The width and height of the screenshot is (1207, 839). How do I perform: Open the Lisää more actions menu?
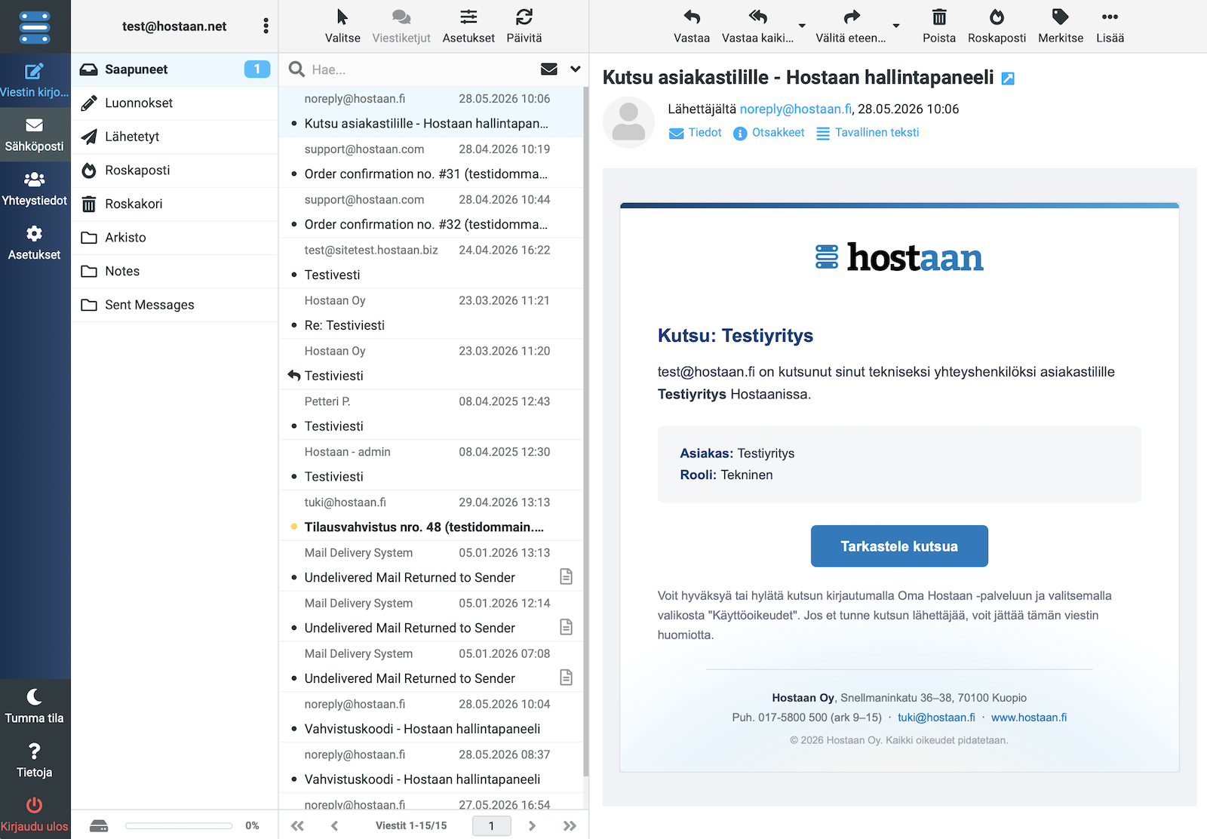click(1110, 26)
